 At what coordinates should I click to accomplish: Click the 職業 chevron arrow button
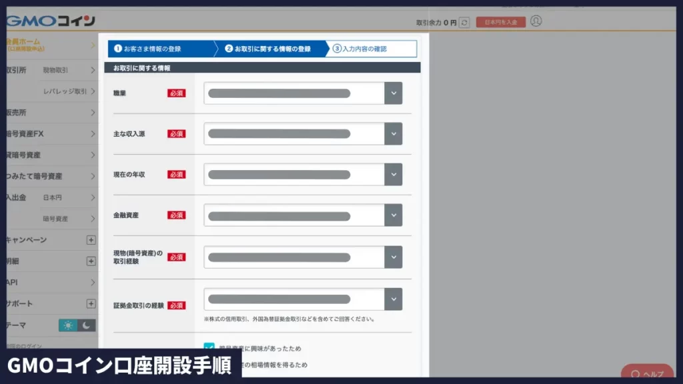pos(394,93)
